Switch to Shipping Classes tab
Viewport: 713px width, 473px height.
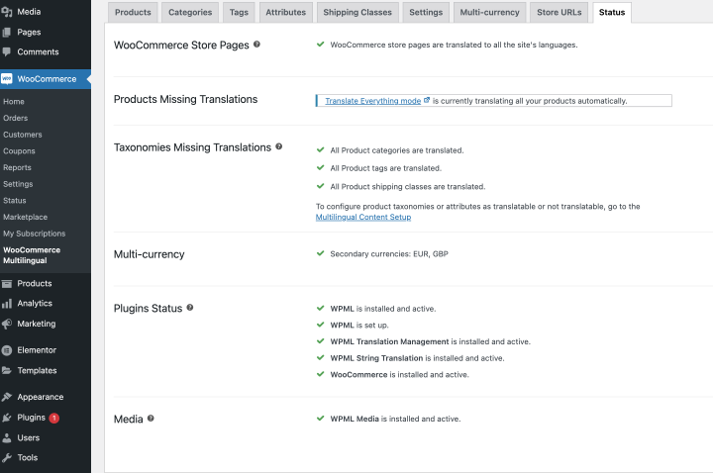point(357,12)
